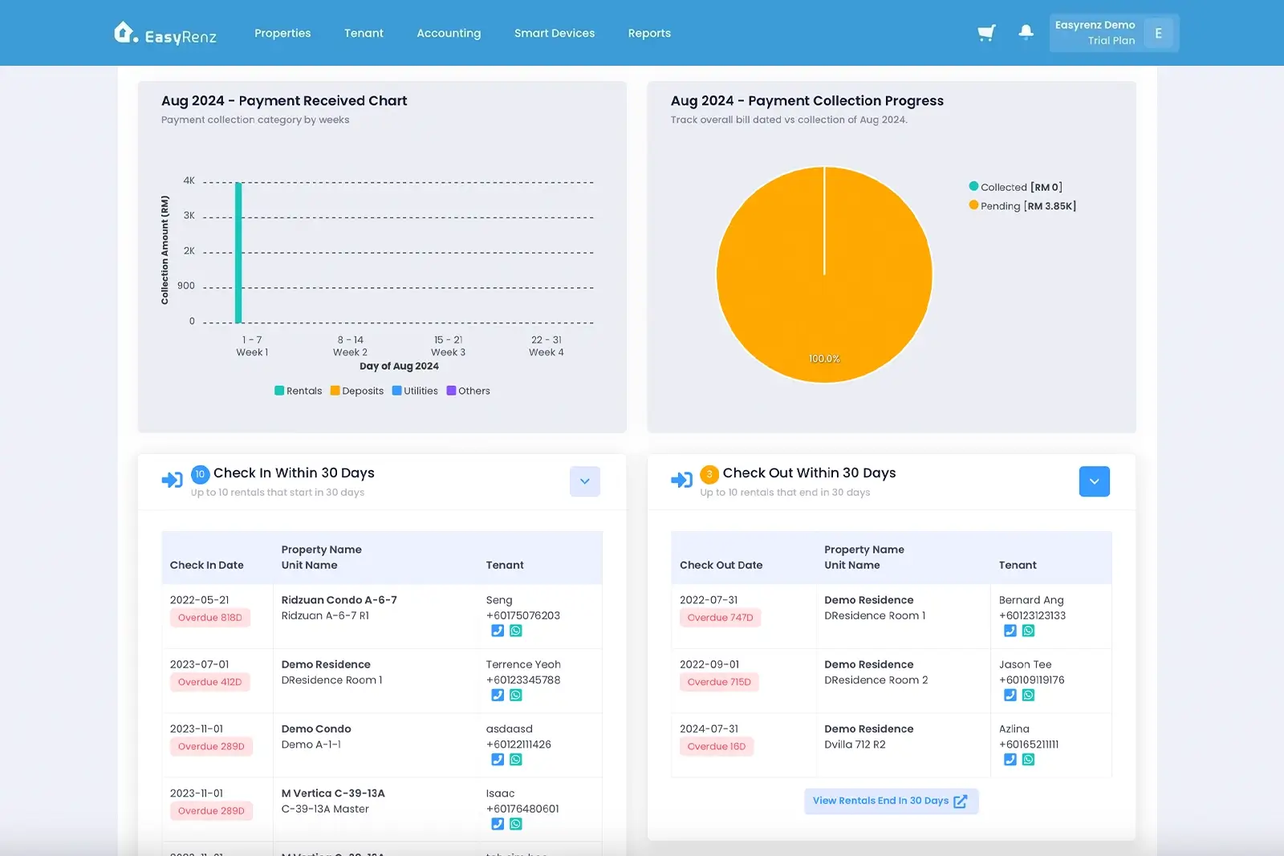Go to the Accounting menu
This screenshot has width=1284, height=856.
tap(449, 33)
